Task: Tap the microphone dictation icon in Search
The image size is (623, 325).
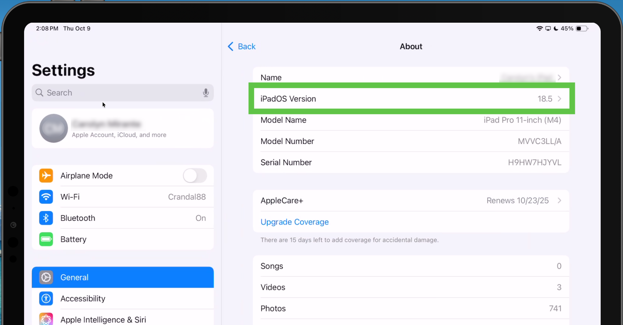Action: (206, 93)
